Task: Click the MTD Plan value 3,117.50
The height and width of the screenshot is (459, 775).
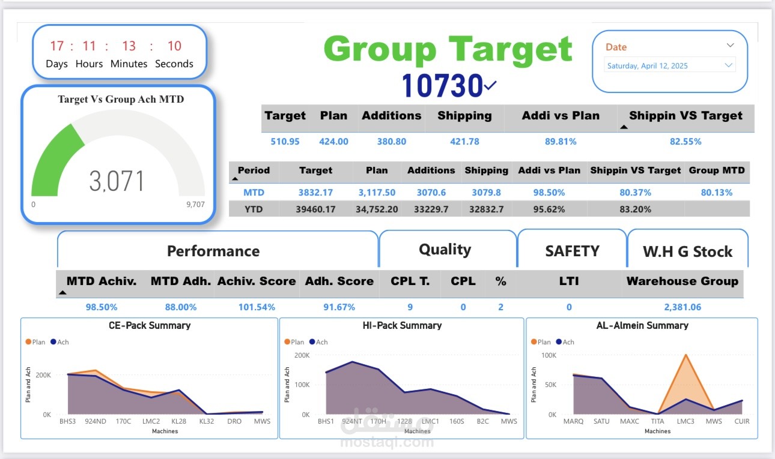Action: pyautogui.click(x=377, y=193)
